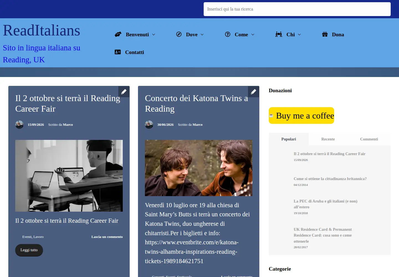Image resolution: width=399 pixels, height=277 pixels.
Task: Click the address card icon beside Contatti
Action: (118, 52)
